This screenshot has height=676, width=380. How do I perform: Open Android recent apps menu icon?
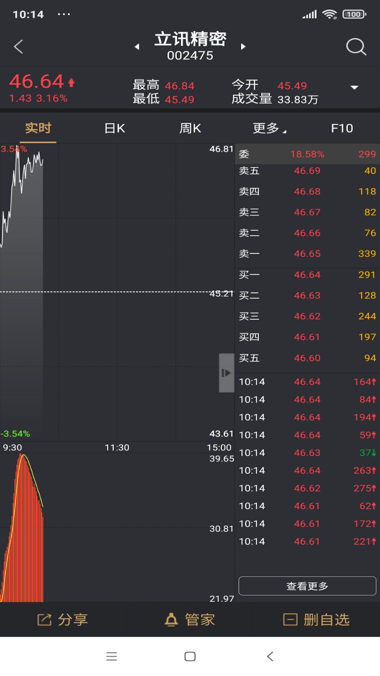[112, 656]
